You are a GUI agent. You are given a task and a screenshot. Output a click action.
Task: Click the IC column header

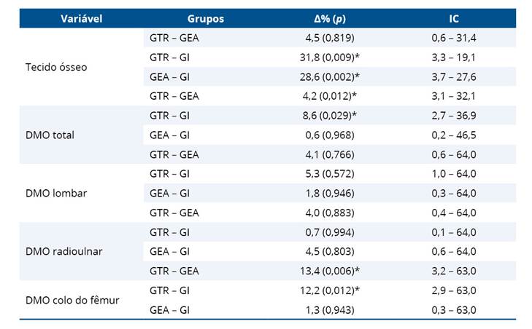coord(453,18)
